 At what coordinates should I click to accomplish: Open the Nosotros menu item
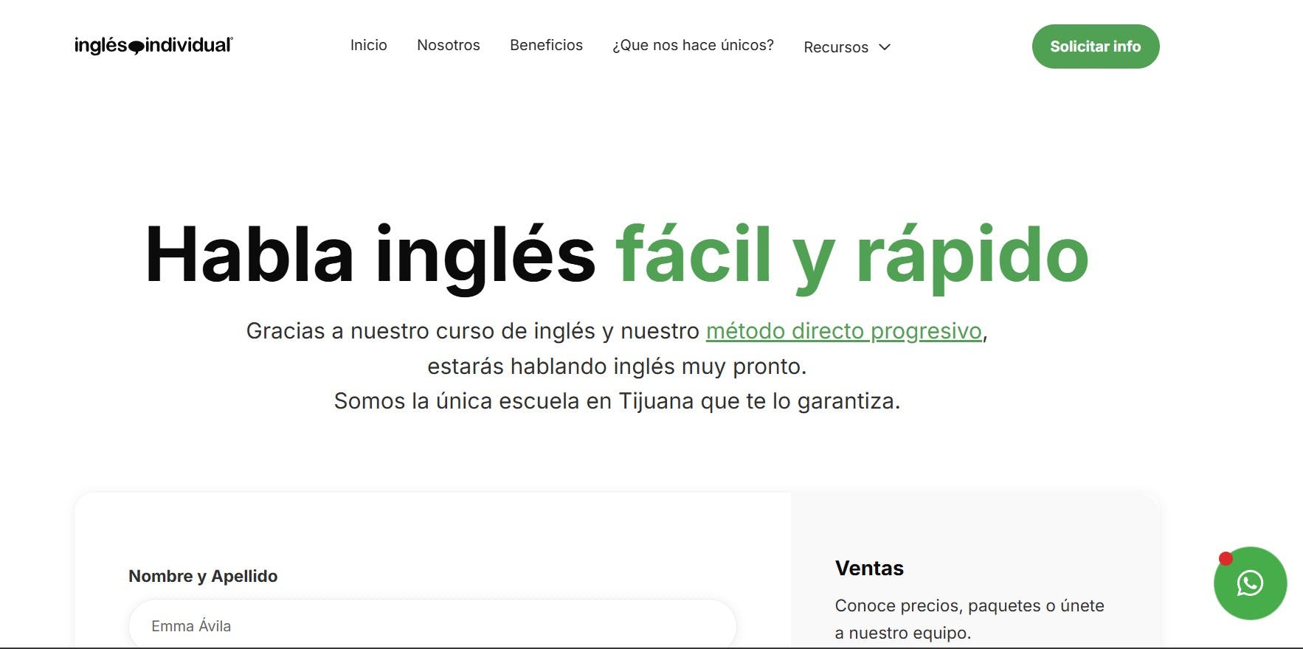(449, 45)
